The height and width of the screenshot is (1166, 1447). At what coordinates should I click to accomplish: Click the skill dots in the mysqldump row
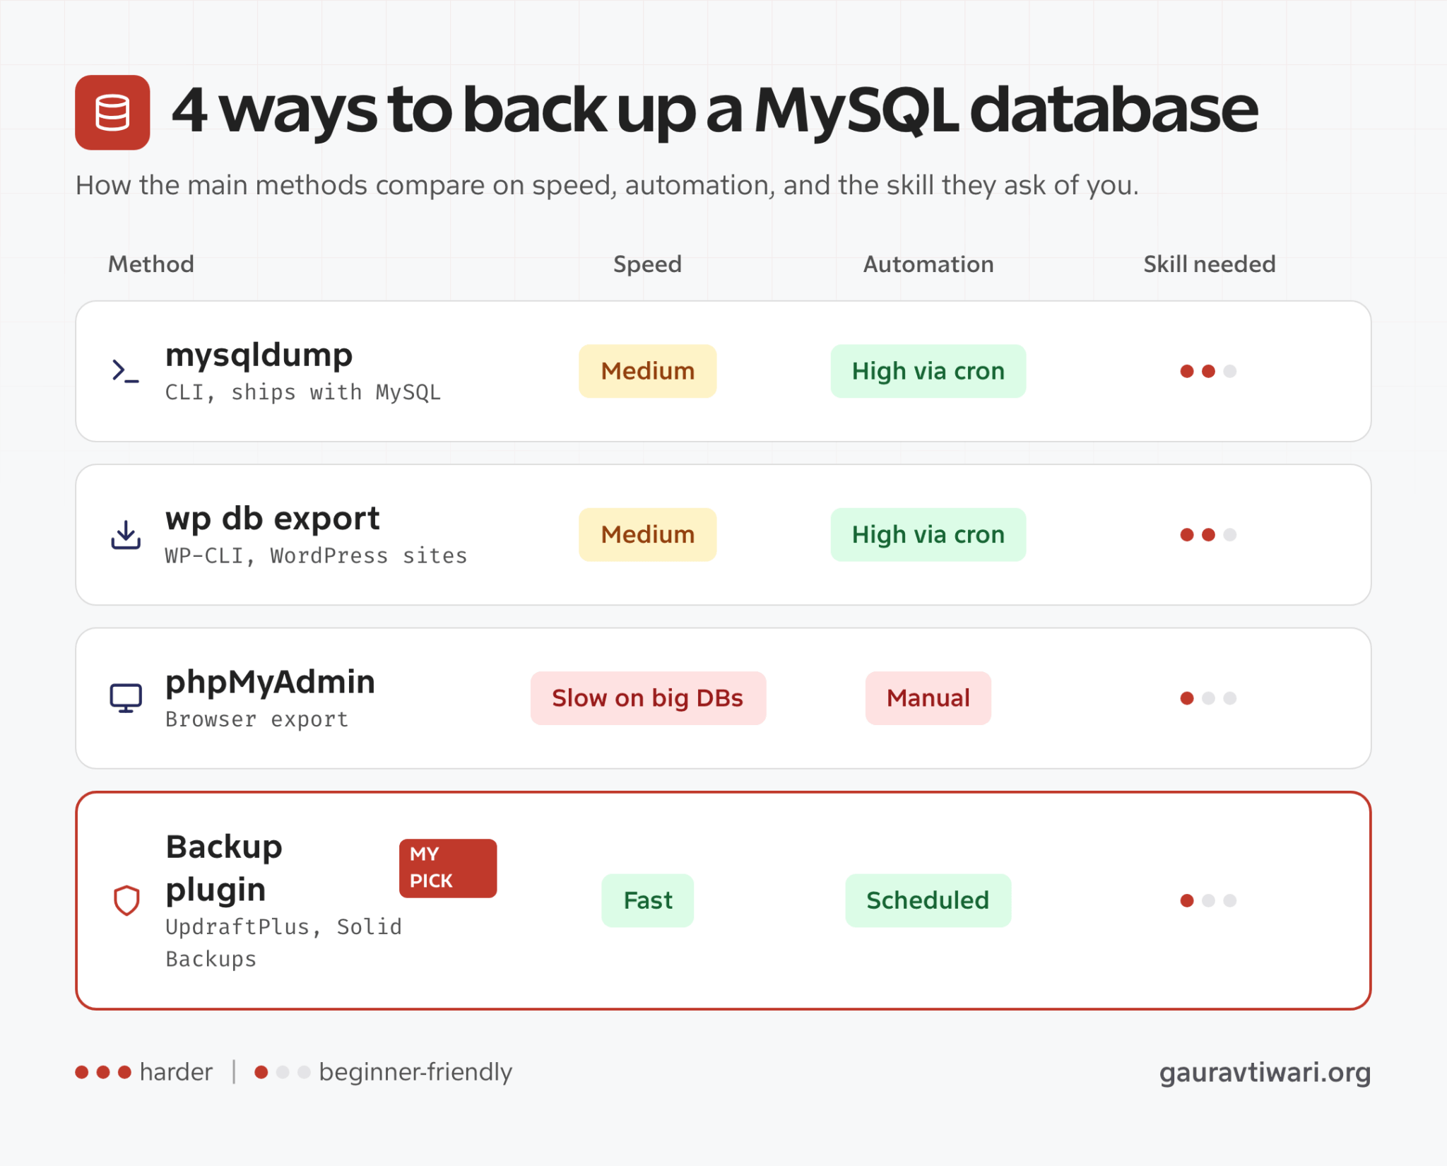click(1208, 371)
